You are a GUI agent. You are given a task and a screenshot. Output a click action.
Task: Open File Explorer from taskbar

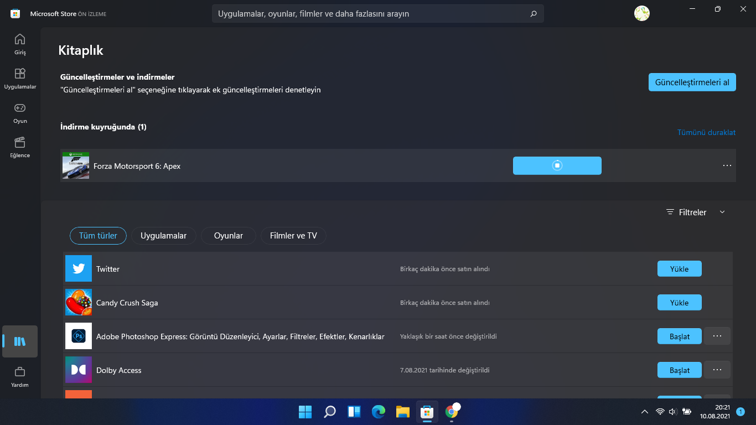(x=403, y=412)
